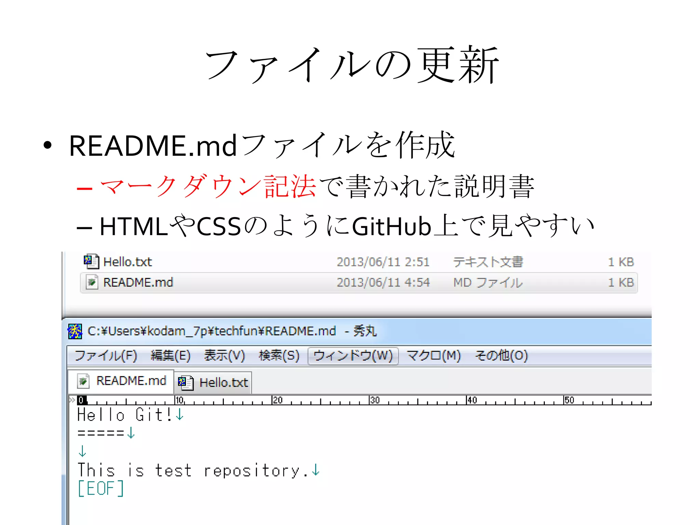Image resolution: width=700 pixels, height=525 pixels.
Task: Click the ruler column marker 0
Action: tap(82, 400)
